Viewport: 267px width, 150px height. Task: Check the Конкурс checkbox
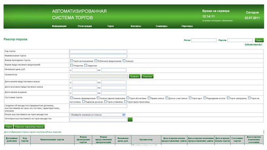tap(124, 60)
